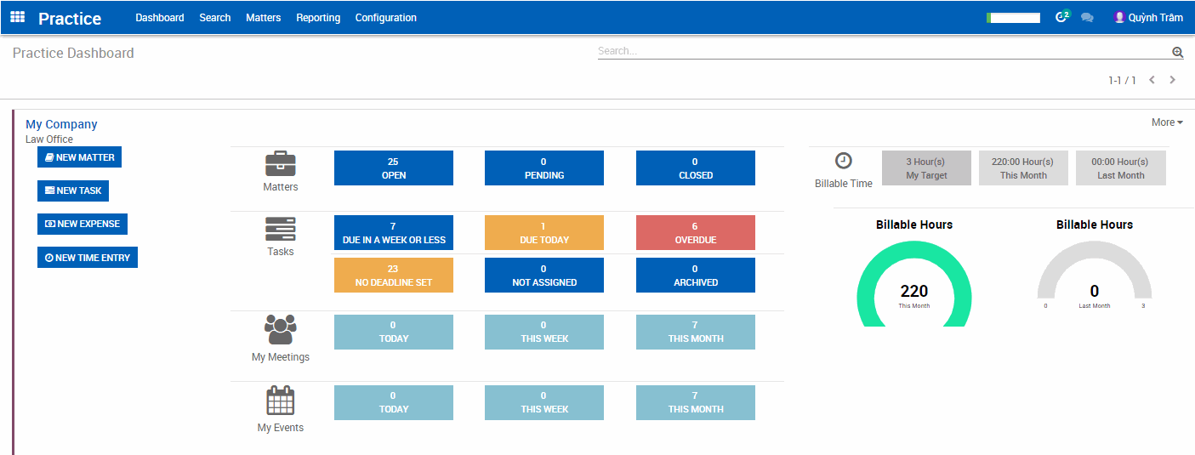Open My Events THIS WEEK tile
This screenshot has width=1195, height=455.
(544, 402)
